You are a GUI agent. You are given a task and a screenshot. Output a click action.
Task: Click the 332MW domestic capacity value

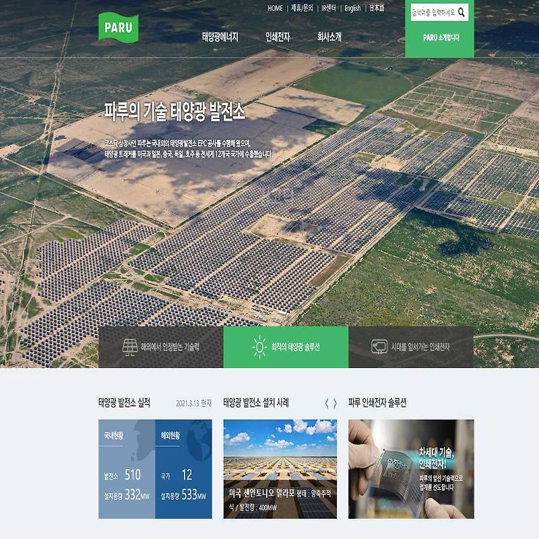click(137, 495)
